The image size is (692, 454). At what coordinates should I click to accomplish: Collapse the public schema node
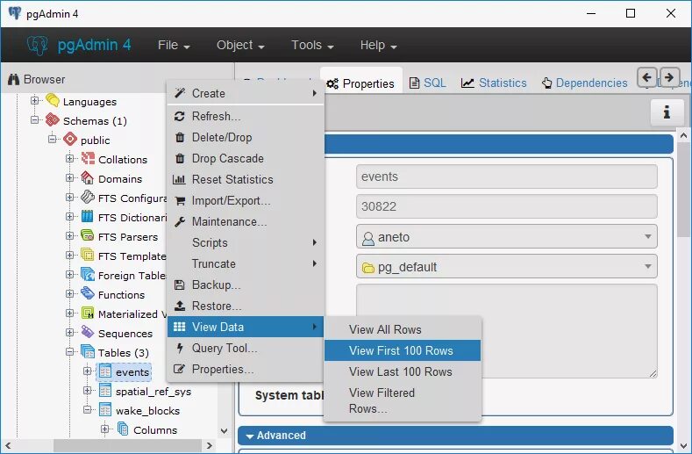click(x=52, y=140)
